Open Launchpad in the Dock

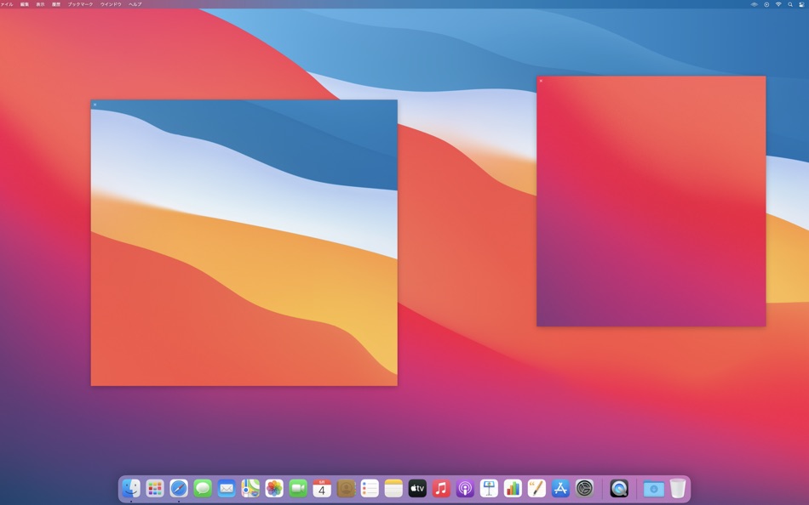155,488
